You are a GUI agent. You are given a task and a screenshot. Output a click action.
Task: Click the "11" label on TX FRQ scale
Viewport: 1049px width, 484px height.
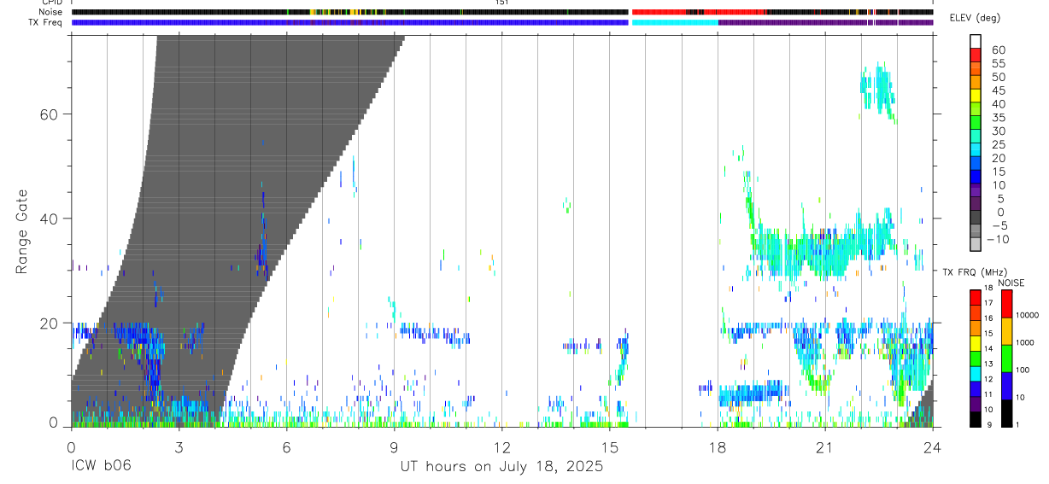click(987, 395)
